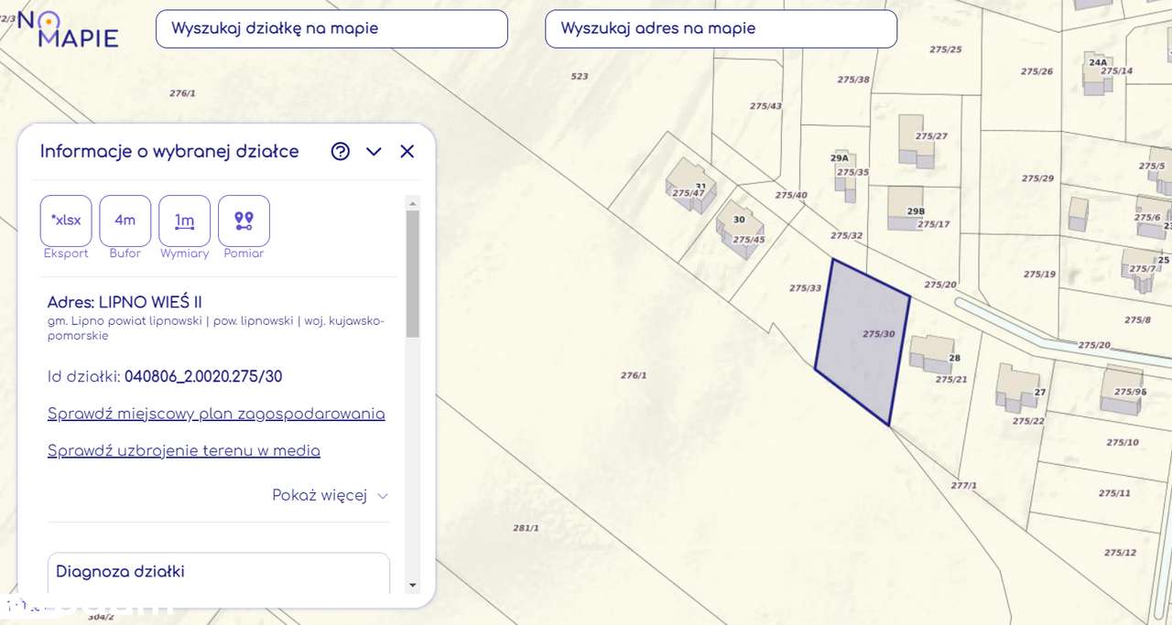Select parcel 275/22 label
1172x625 pixels.
tap(1028, 421)
